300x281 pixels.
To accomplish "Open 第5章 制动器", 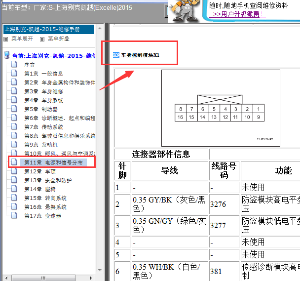I will [41, 109].
